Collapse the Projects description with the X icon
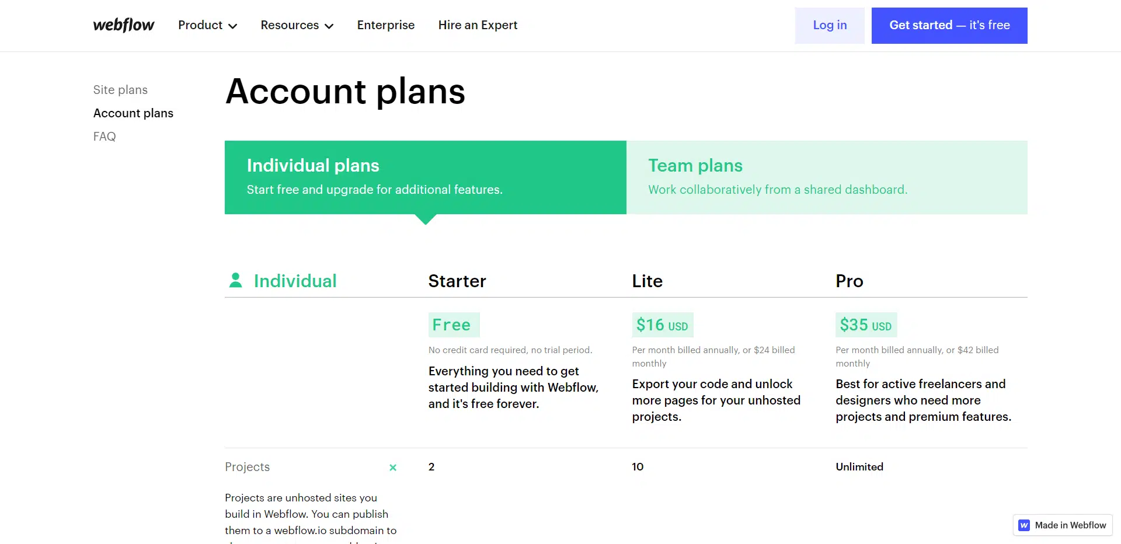This screenshot has width=1121, height=544. click(x=393, y=468)
